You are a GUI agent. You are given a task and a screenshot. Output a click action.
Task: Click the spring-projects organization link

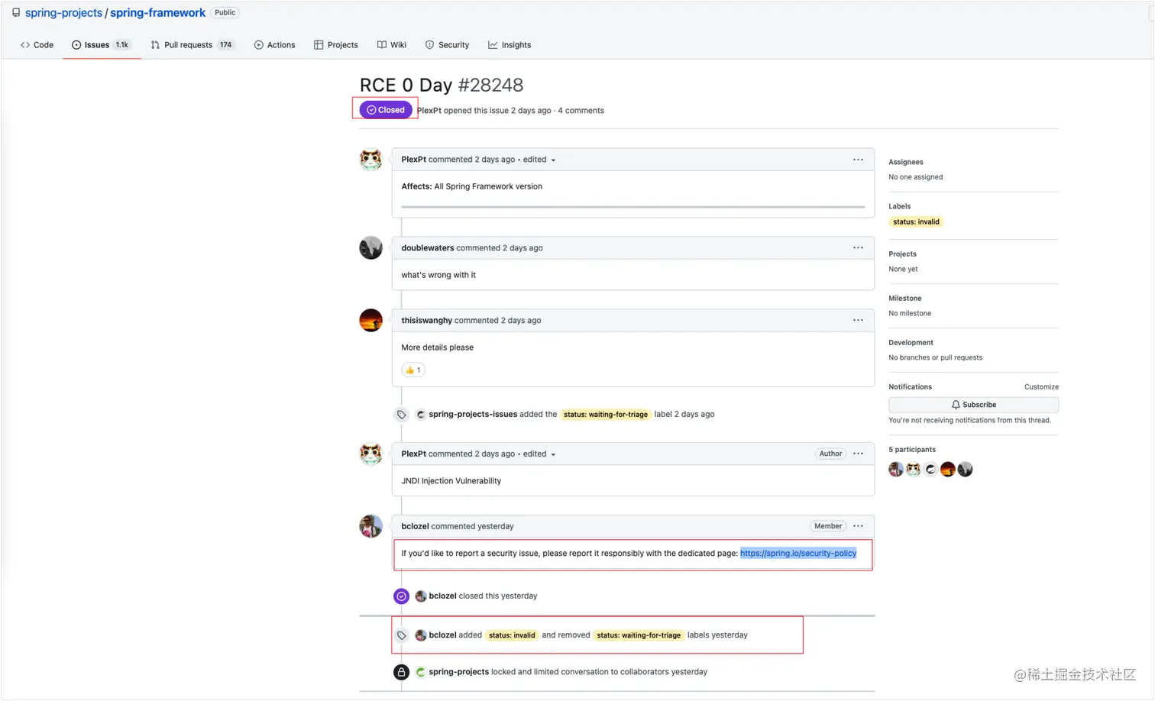[63, 13]
